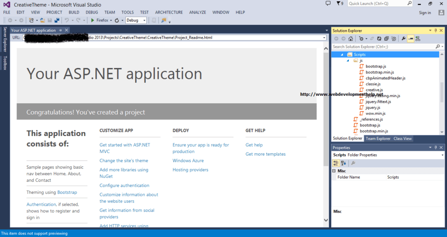The width and height of the screenshot is (447, 237).
Task: Start debugging with the green play icon
Action: coord(93,20)
